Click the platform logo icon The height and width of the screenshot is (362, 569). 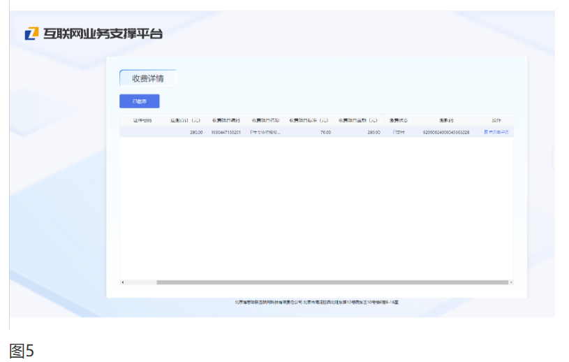(31, 34)
